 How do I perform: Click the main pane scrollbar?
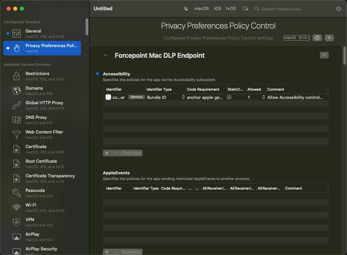pos(345,55)
